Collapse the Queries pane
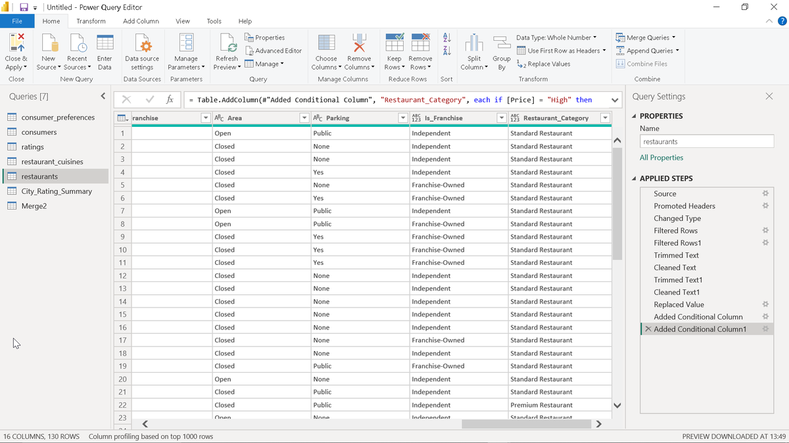 (x=103, y=97)
